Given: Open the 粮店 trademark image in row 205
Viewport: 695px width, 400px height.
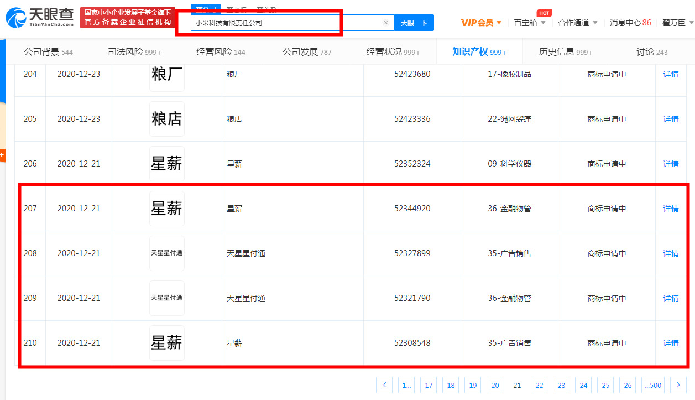Looking at the screenshot, I should coord(167,119).
